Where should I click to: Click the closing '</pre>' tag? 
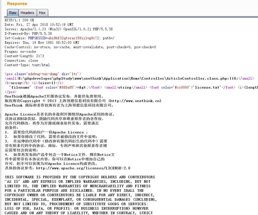[11, 92]
